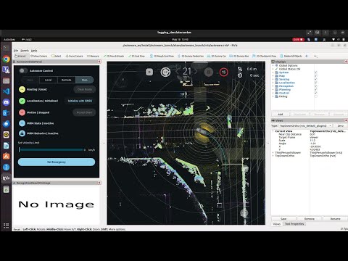
Task: Select the 2D Dummy Car tool
Action: point(217,56)
